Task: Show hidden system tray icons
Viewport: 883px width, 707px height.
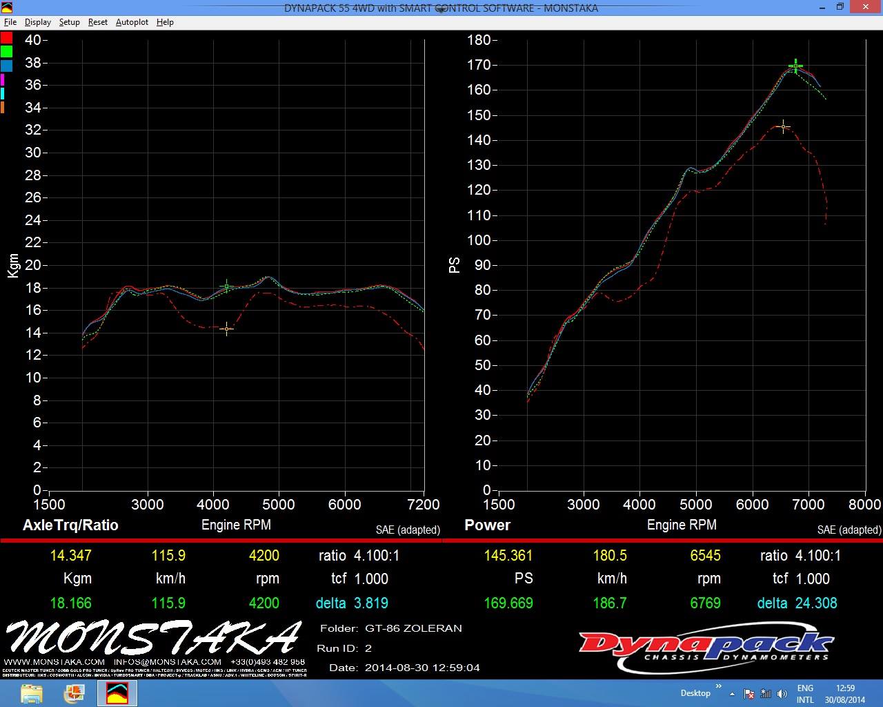Action: [732, 694]
